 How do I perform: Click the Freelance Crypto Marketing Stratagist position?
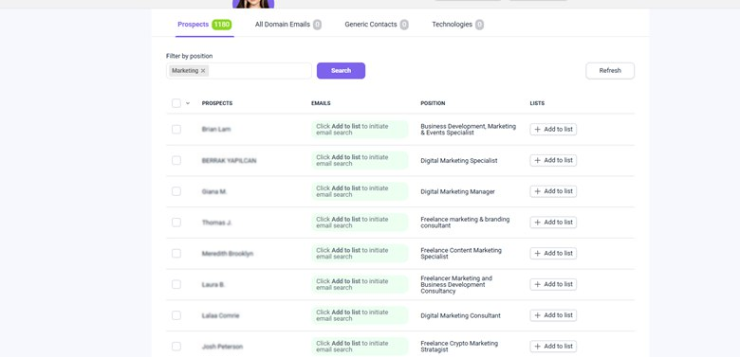click(459, 347)
